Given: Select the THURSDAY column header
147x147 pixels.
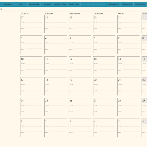Looking at the screenshot, I should pos(98,13).
